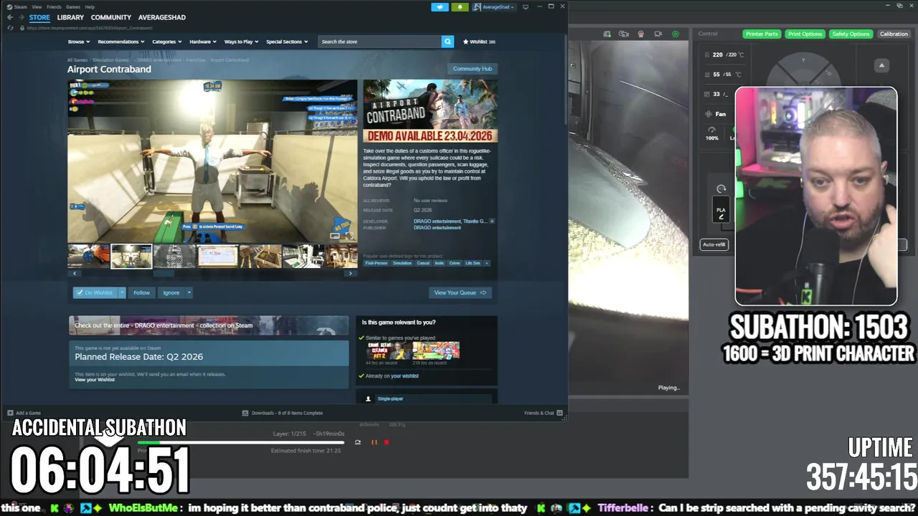Click loop icon beside print progress
918x516 pixels.
[x=358, y=442]
